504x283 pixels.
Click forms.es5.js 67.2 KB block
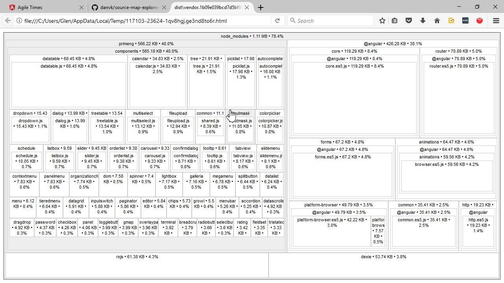pyautogui.click(x=343, y=175)
